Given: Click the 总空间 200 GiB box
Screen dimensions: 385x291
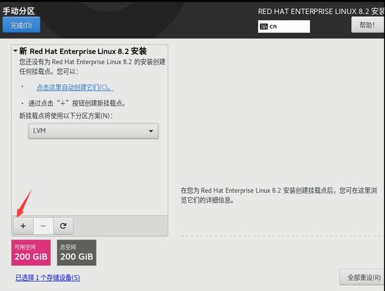Looking at the screenshot, I should (76, 252).
